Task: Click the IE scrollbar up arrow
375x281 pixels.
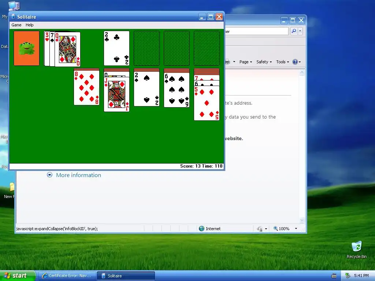Action: tap(302, 73)
